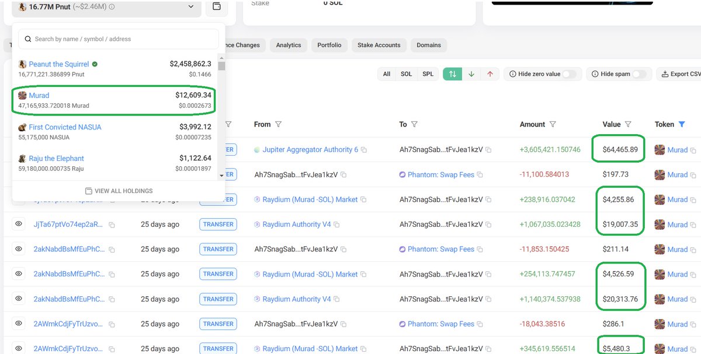
Task: Copy the To address in the $64,465.89 row
Action: (x=488, y=150)
